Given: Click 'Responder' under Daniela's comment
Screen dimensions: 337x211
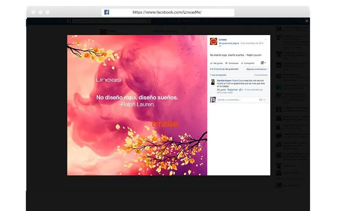Looking at the screenshot, I should point(233,90).
